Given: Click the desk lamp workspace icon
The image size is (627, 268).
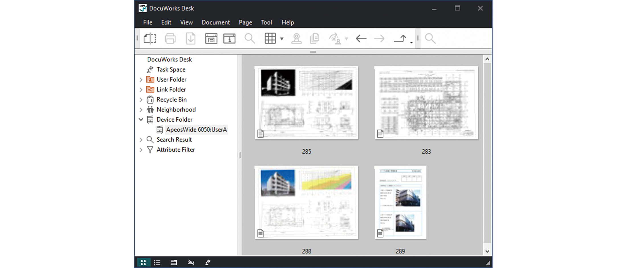Looking at the screenshot, I should (x=208, y=262).
